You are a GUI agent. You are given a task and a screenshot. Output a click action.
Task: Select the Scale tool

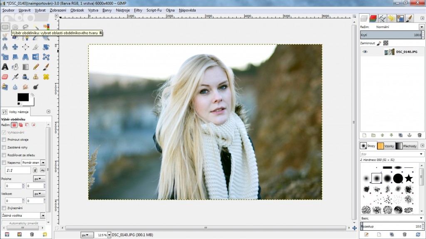[5, 57]
